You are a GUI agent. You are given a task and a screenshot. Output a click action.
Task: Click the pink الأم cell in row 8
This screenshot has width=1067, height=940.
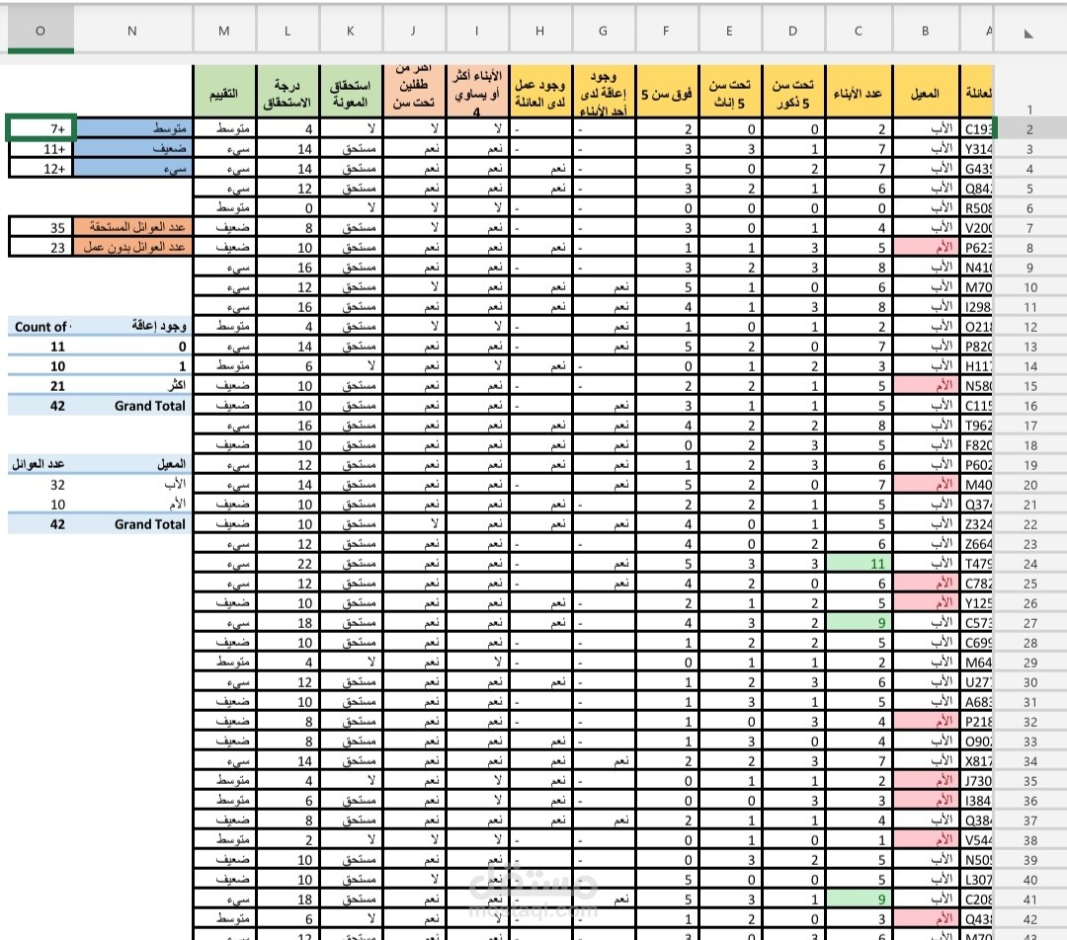(925, 248)
